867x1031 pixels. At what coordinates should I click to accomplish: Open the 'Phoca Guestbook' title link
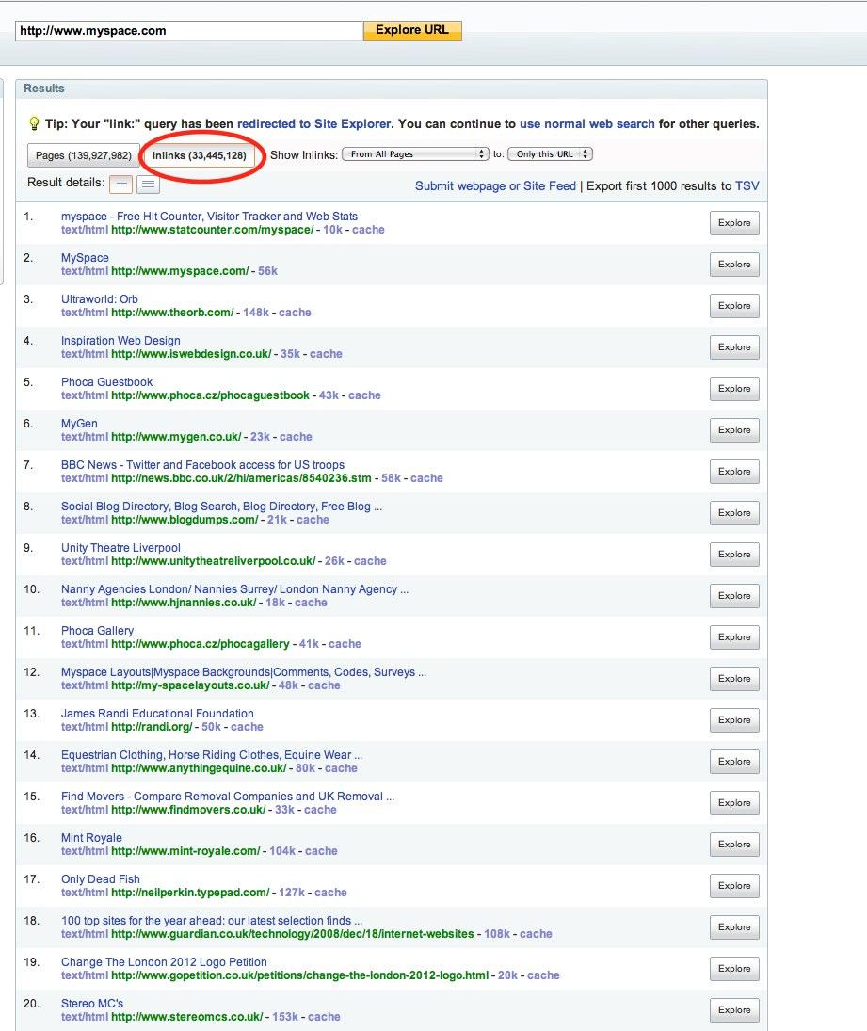106,382
